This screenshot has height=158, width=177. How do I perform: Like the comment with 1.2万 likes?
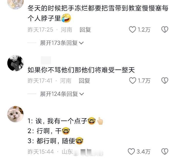[x=133, y=29]
